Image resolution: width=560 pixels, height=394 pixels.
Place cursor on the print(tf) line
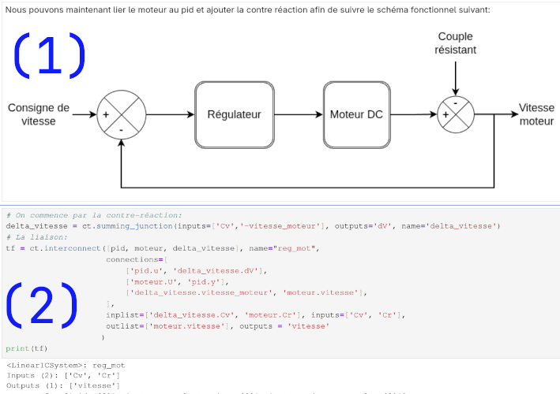pyautogui.click(x=27, y=348)
